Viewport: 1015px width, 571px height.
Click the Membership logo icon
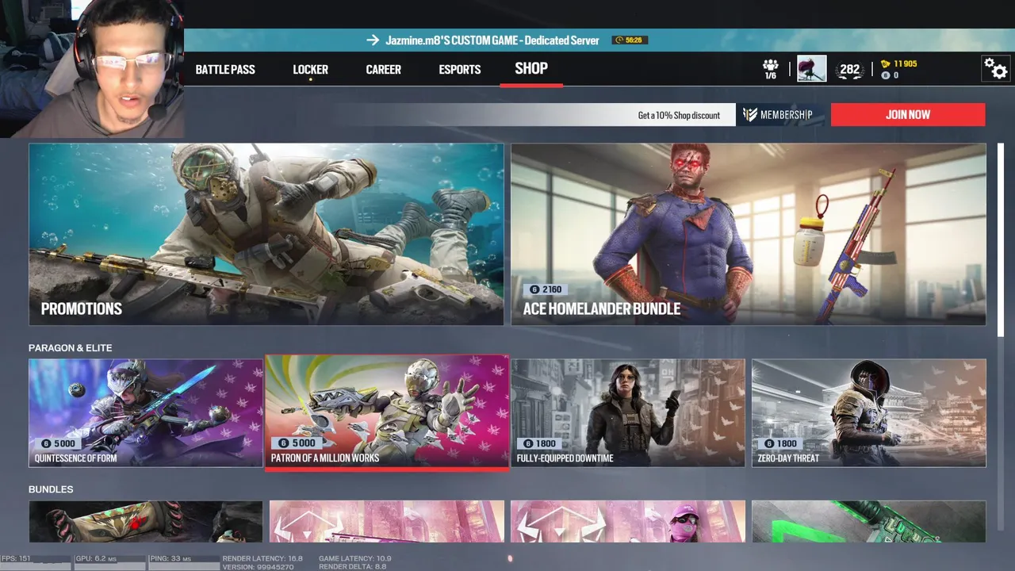tap(749, 115)
